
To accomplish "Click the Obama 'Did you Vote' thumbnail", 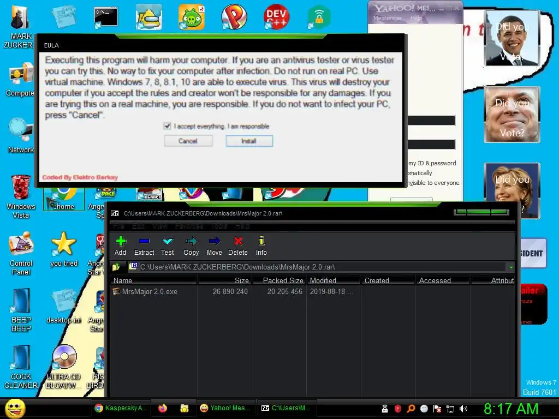I will point(512,38).
